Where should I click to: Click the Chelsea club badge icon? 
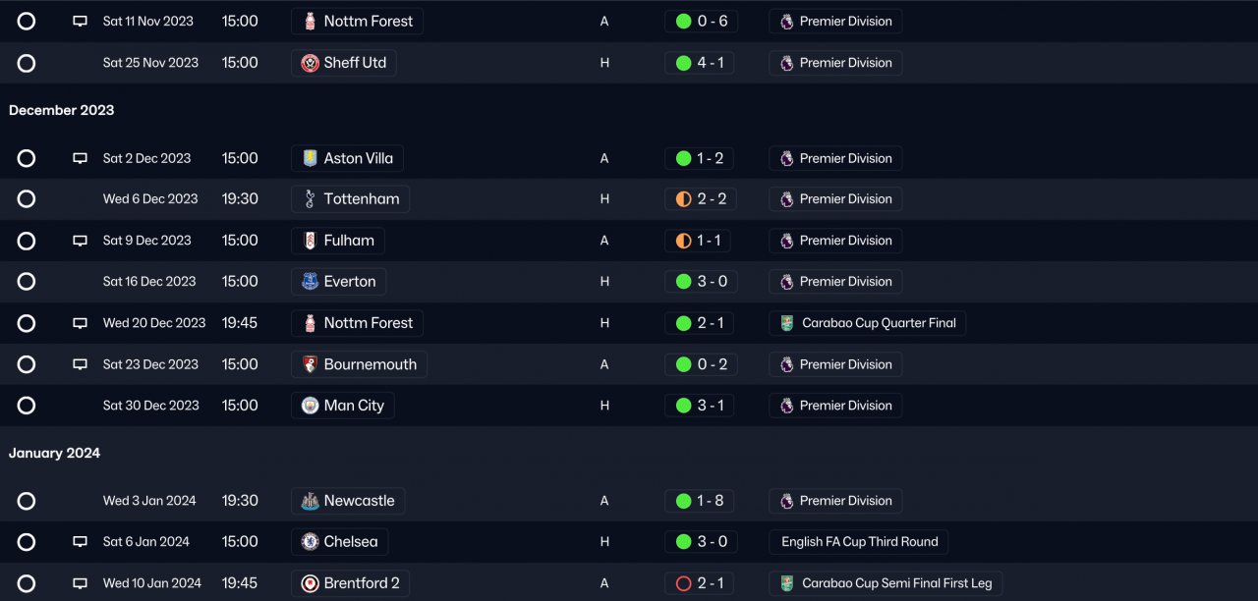tap(310, 542)
